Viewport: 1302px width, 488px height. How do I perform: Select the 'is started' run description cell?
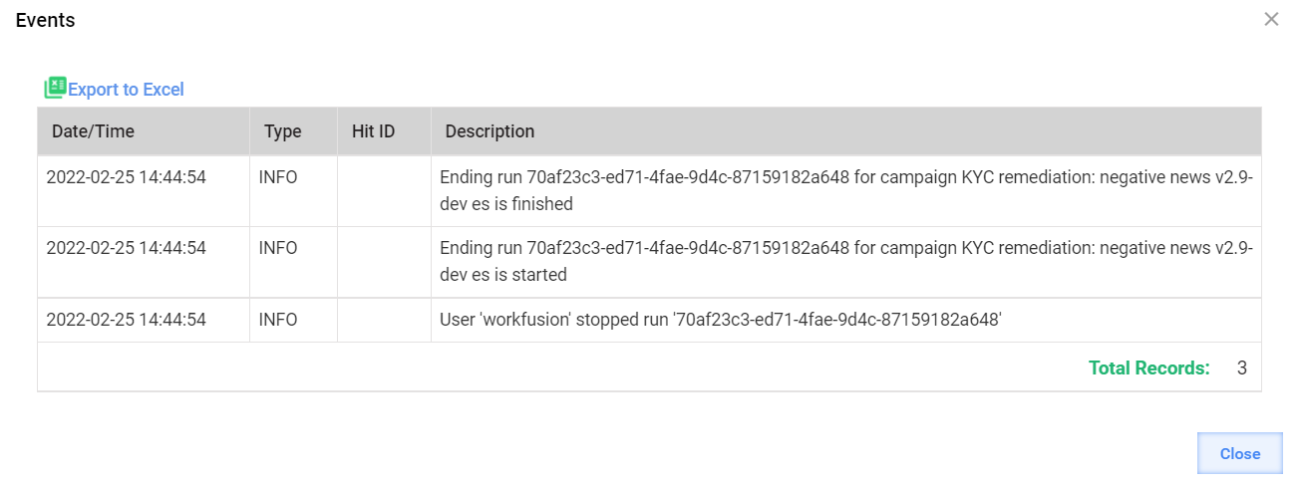[x=846, y=262]
